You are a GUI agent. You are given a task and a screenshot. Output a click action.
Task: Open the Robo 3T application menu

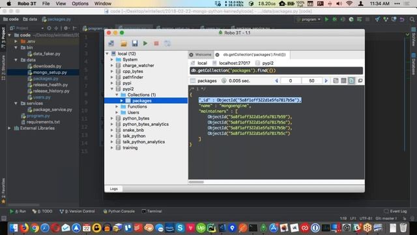pos(27,3)
